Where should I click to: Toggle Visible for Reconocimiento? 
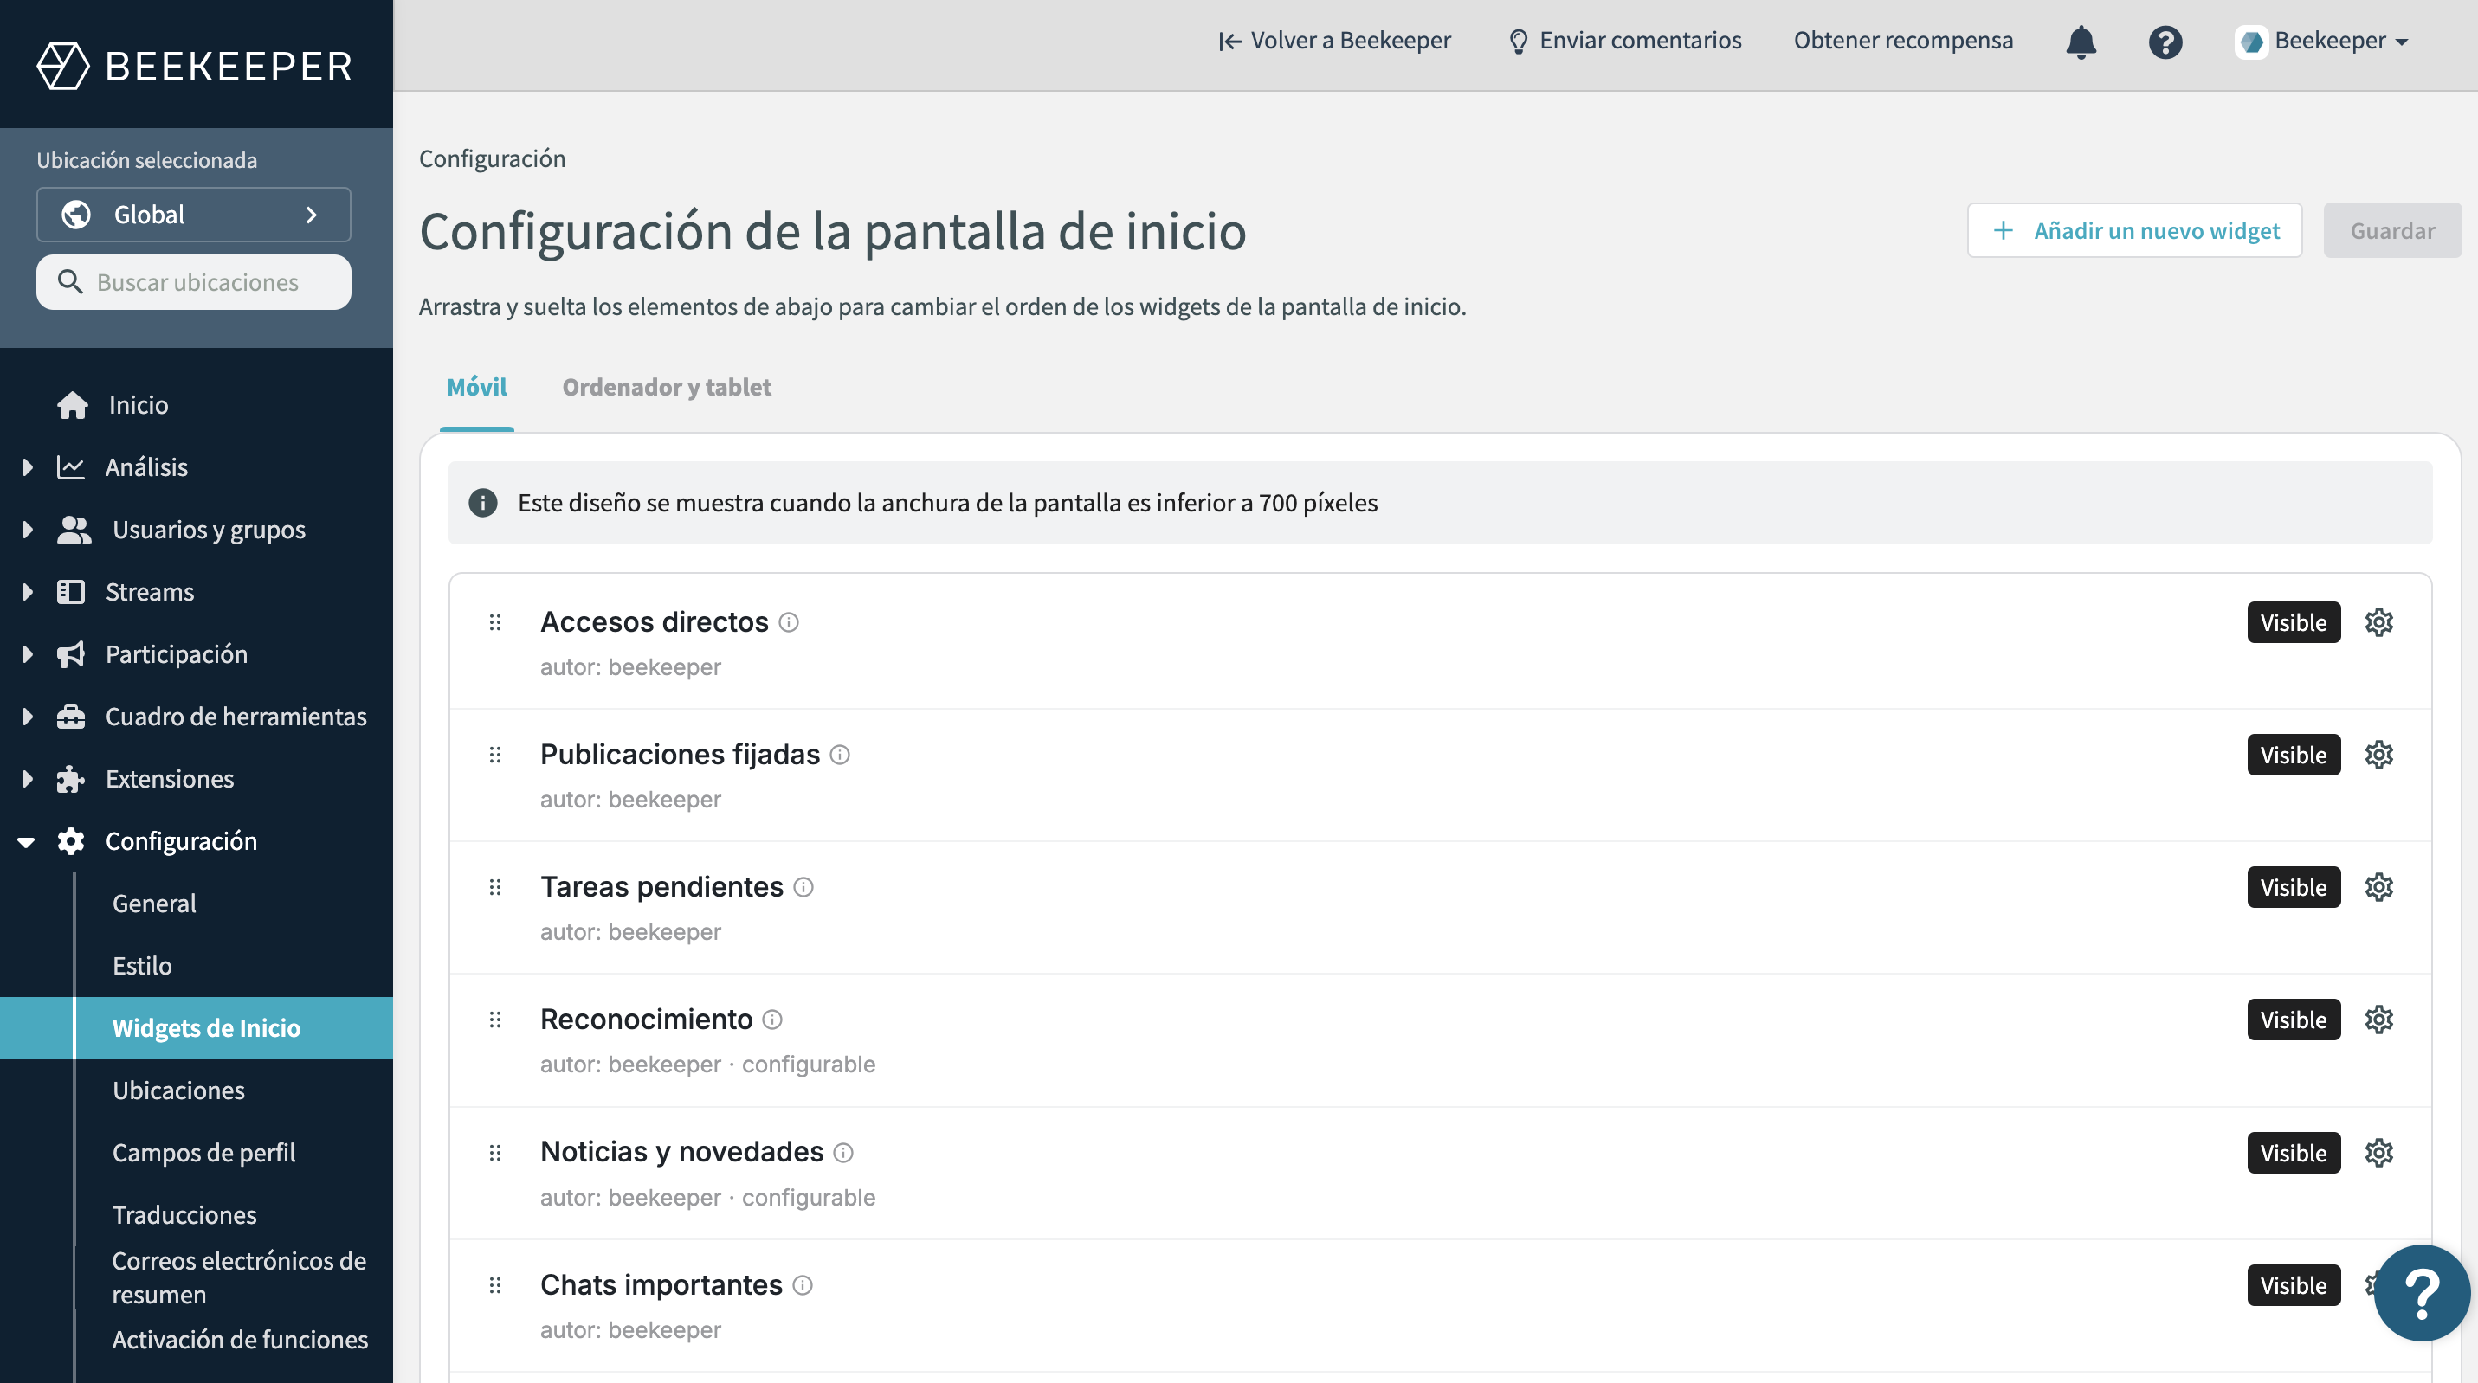2294,1020
